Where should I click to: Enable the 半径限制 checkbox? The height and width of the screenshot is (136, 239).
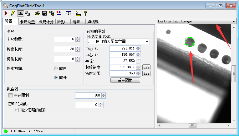(11, 95)
